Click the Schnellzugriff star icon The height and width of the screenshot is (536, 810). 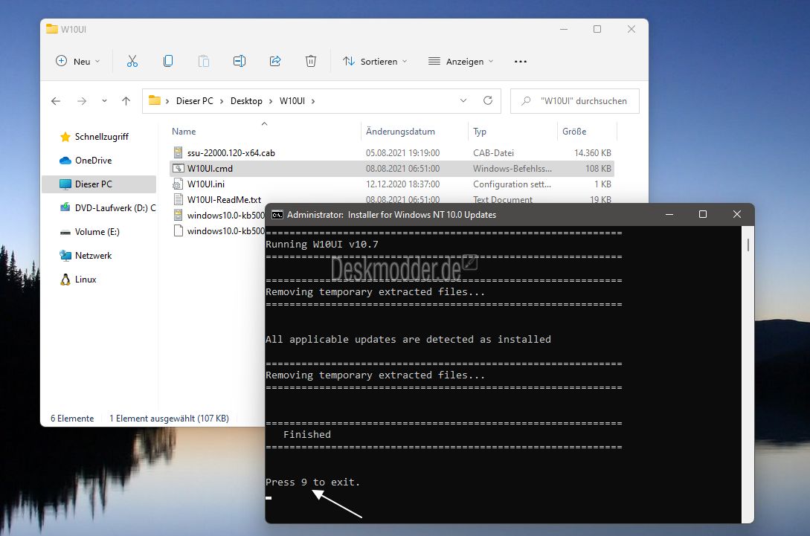pyautogui.click(x=65, y=137)
